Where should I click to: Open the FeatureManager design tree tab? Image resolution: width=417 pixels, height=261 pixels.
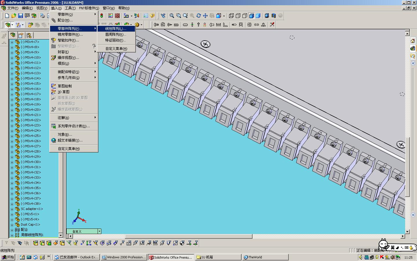[13, 35]
